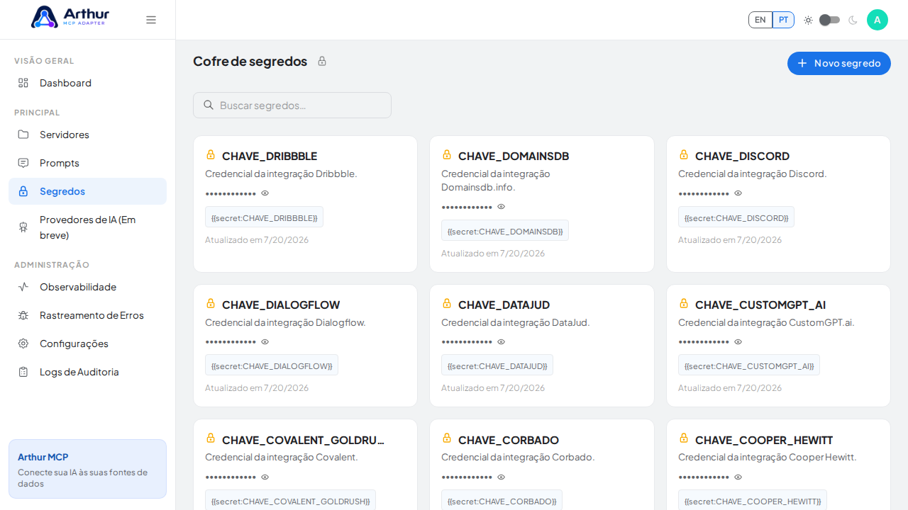Unmask CHAVE_CORBADO value with eye icon

coord(502,477)
